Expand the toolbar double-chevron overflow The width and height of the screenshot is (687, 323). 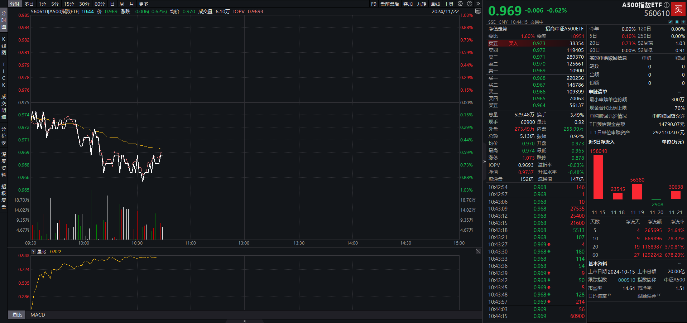click(x=478, y=4)
